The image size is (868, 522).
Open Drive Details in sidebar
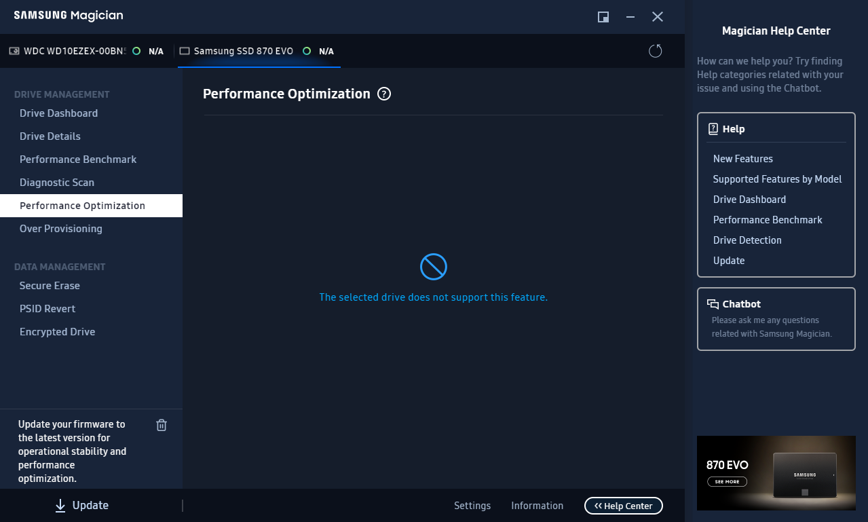[x=50, y=136]
